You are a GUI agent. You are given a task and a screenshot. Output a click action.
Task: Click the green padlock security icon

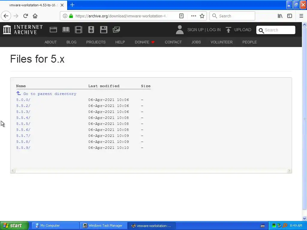(71, 16)
